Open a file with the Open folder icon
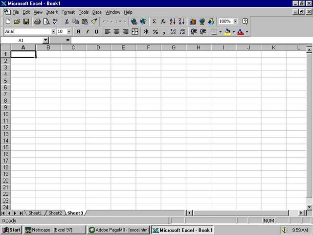Image resolution: width=313 pixels, height=235 pixels. point(17,22)
